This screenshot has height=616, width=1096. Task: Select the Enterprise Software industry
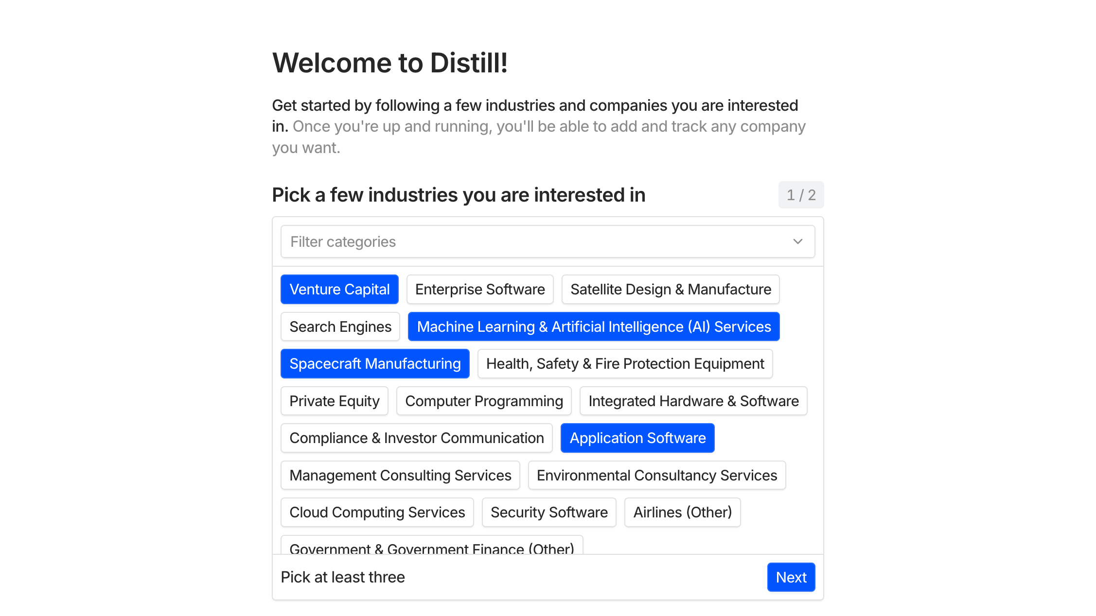pos(479,289)
